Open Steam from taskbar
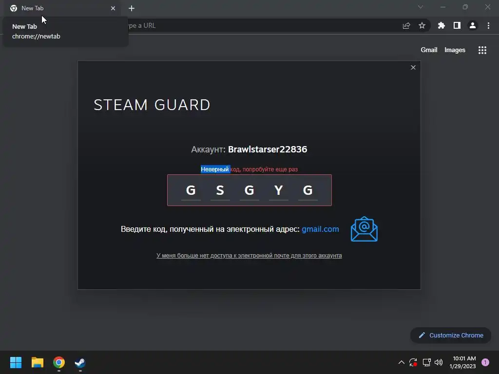 [80, 362]
